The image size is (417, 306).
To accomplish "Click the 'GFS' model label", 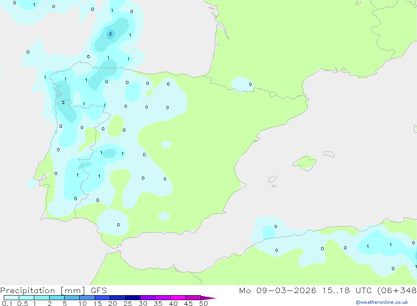I will coord(99,290).
